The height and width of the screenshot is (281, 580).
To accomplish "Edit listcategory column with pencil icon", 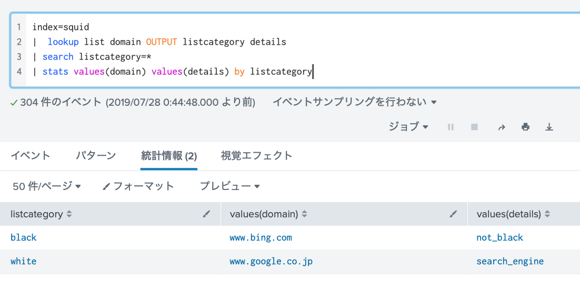I will pyautogui.click(x=206, y=214).
